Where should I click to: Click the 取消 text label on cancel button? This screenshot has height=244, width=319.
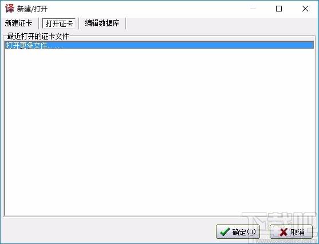(x=297, y=232)
